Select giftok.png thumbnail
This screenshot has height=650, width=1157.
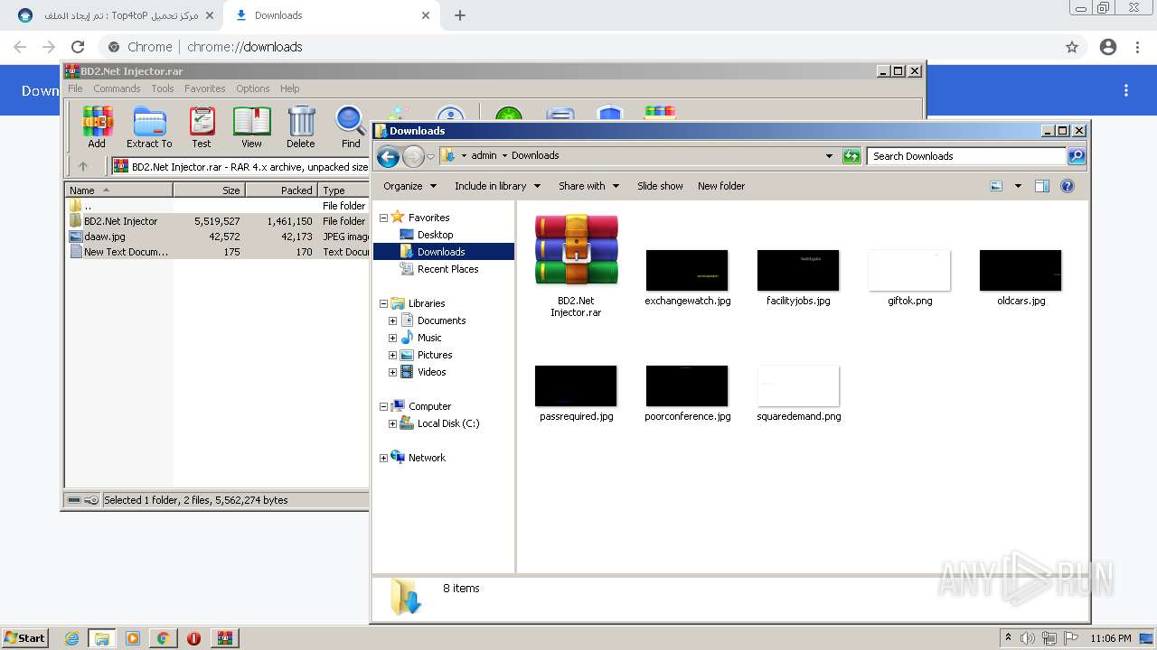click(x=909, y=278)
